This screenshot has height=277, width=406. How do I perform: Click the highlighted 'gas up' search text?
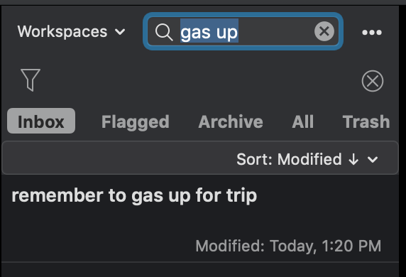[209, 33]
